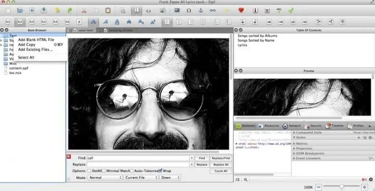Viewport: 375px width, 191px height.
Task: Switch to the Resources inspector tab
Action: 269,126
